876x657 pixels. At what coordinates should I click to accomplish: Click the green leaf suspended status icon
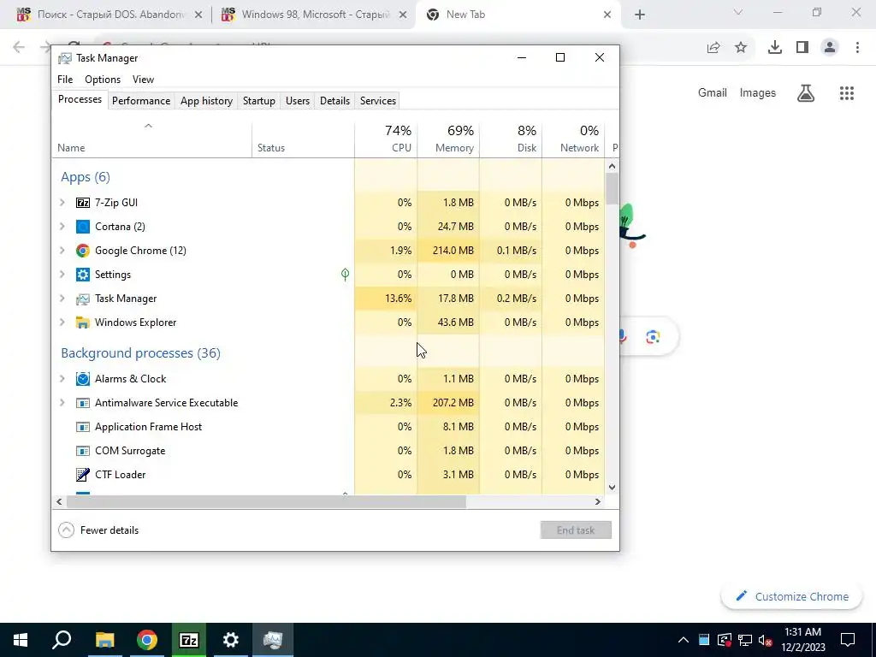pyautogui.click(x=346, y=274)
